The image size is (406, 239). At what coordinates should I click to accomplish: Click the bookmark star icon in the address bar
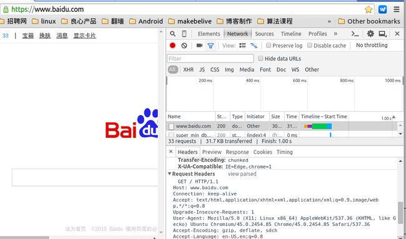coord(368,9)
